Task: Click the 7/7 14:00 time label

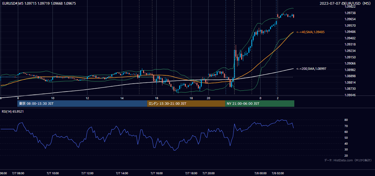Action: coord(122,173)
